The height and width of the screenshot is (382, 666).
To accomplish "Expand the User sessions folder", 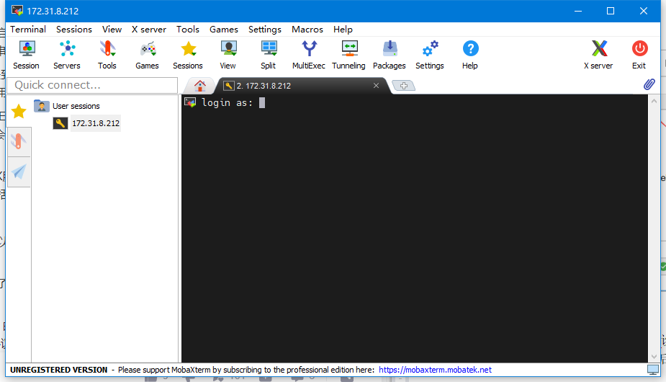I will 42,106.
